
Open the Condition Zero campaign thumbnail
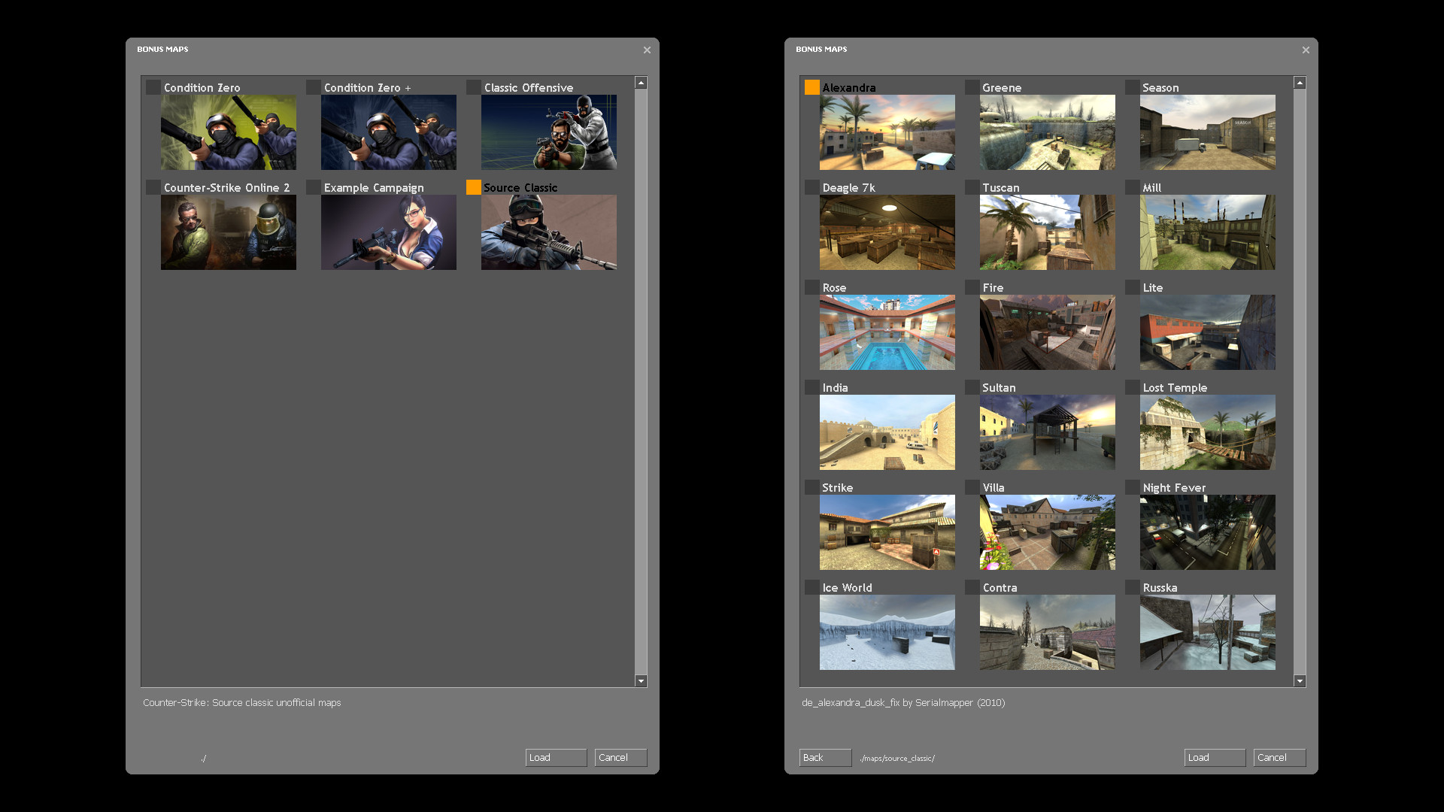click(229, 132)
